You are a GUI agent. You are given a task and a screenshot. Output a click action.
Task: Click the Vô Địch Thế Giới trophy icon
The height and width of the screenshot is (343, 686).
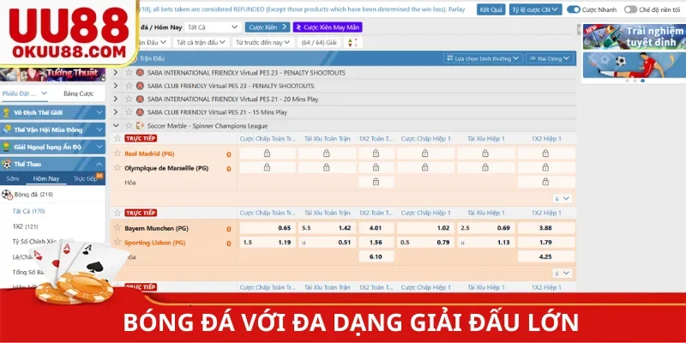tap(7, 112)
